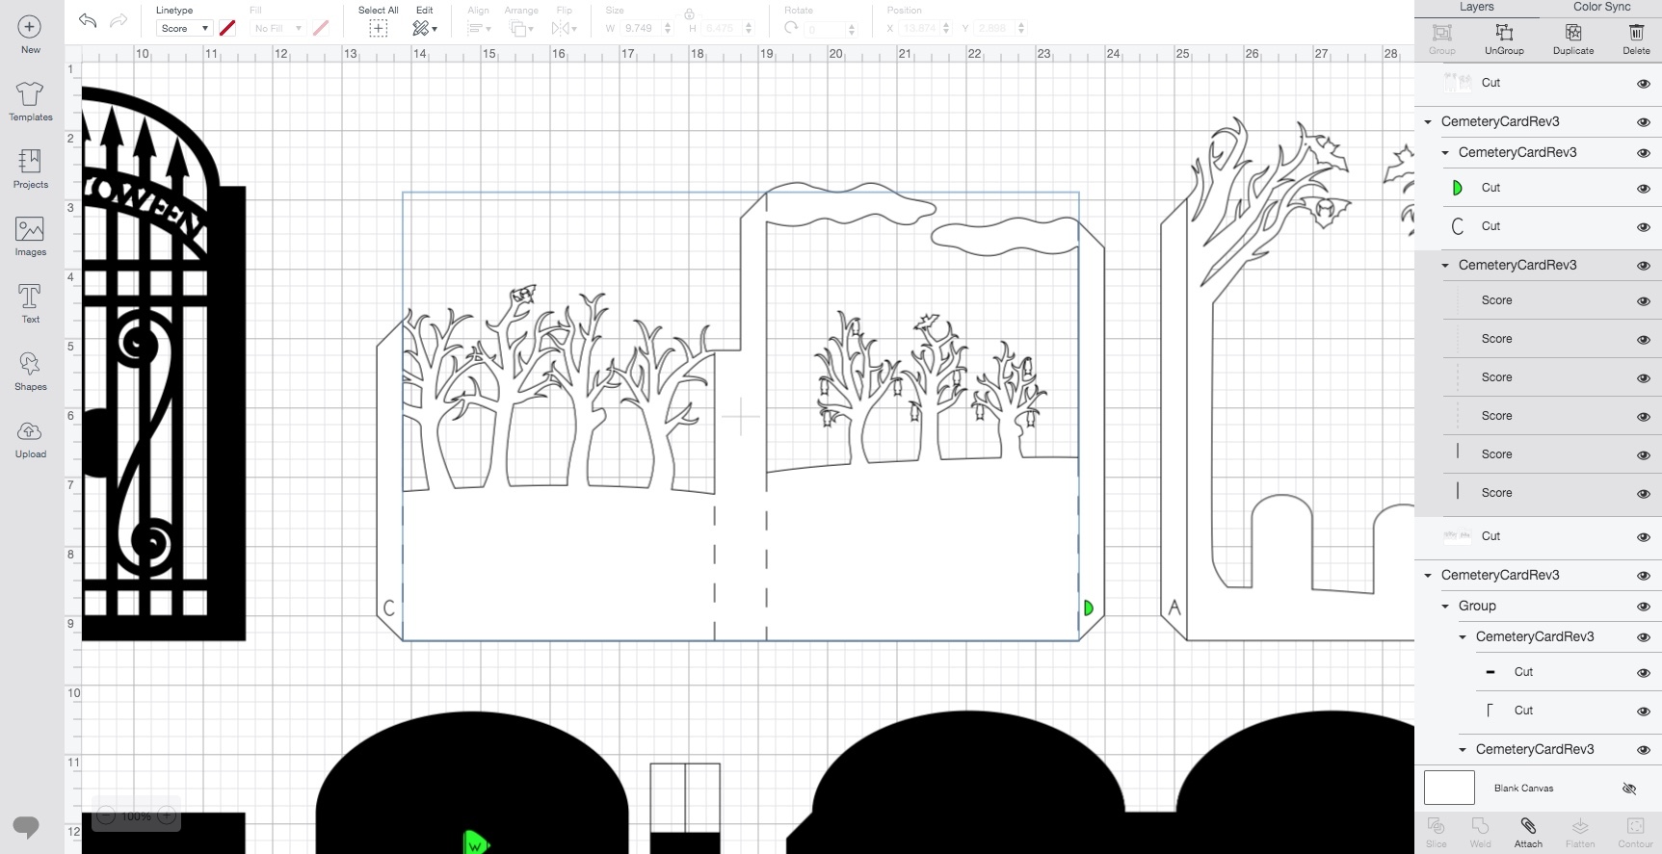1662x854 pixels.
Task: Delete the selected layer with trash icon
Action: (1636, 39)
